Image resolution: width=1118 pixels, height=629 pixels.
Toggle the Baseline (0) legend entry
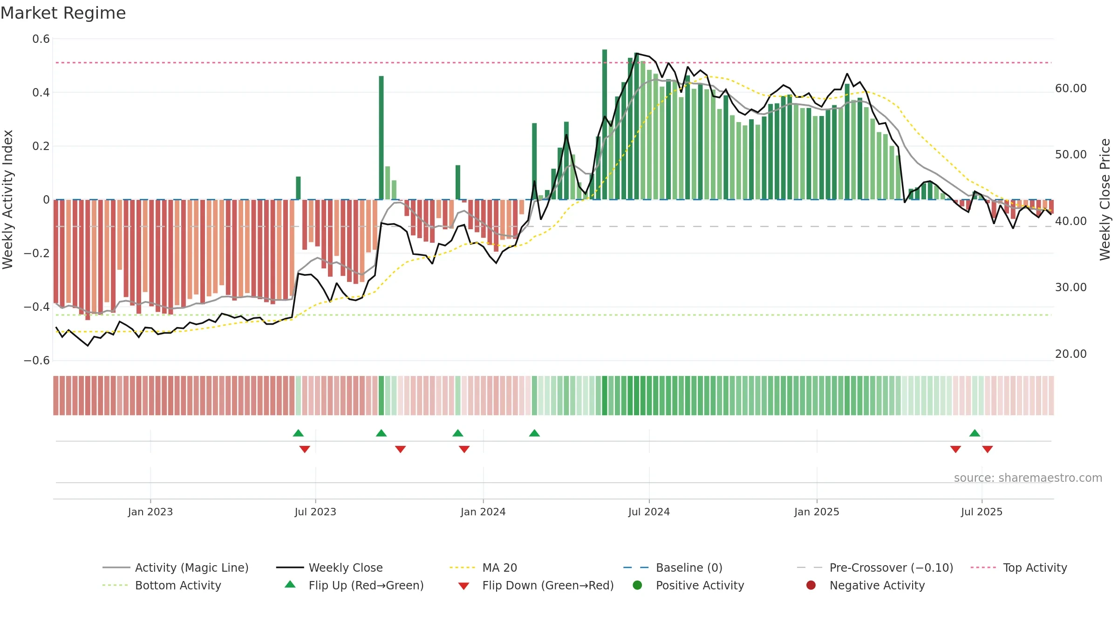pos(673,567)
